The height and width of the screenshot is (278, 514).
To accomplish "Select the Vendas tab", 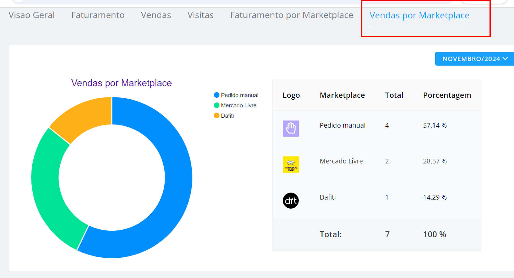I will [156, 15].
